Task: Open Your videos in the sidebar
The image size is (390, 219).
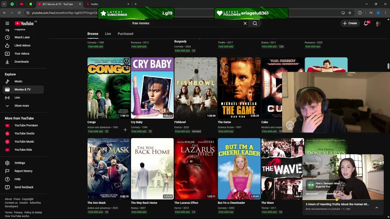Action: click(22, 54)
